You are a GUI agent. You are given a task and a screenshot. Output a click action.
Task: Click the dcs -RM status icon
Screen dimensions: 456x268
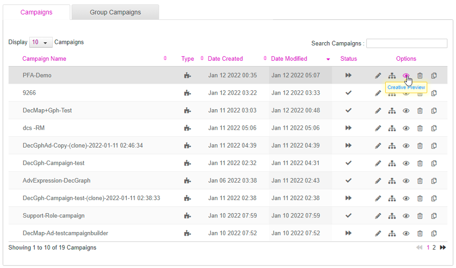pos(348,128)
